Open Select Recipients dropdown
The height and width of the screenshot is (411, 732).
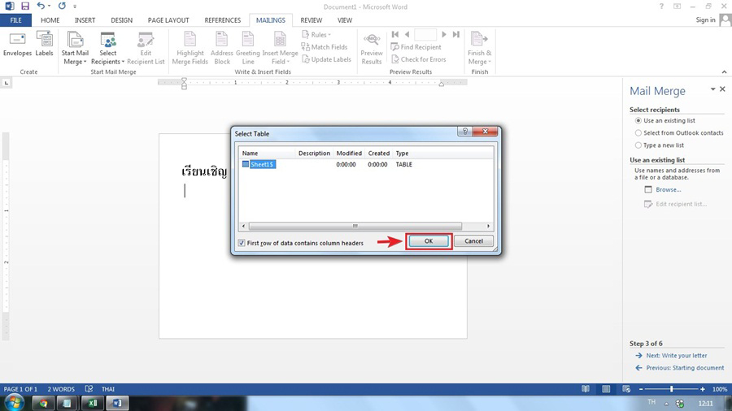(x=108, y=48)
